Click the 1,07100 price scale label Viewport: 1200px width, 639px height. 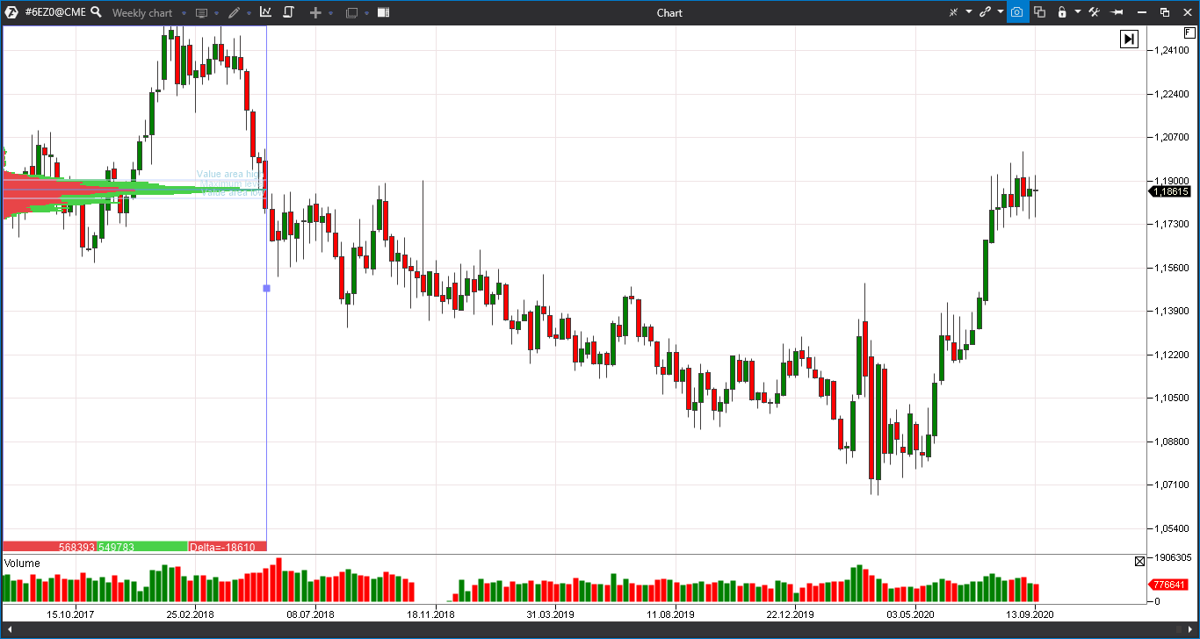coord(1174,485)
